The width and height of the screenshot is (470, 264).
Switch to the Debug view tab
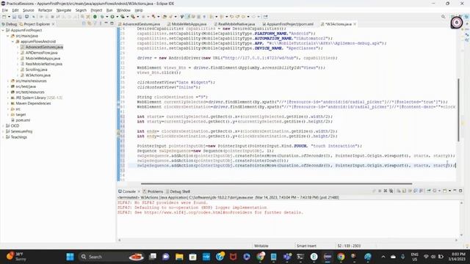tap(9, 24)
